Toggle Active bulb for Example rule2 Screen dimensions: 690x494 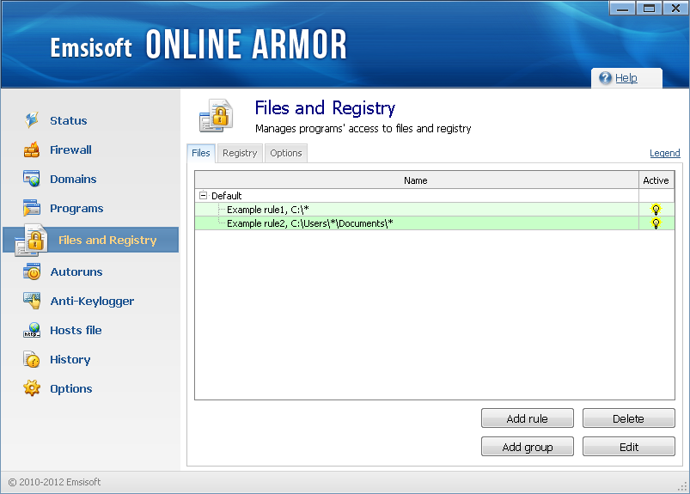(656, 223)
